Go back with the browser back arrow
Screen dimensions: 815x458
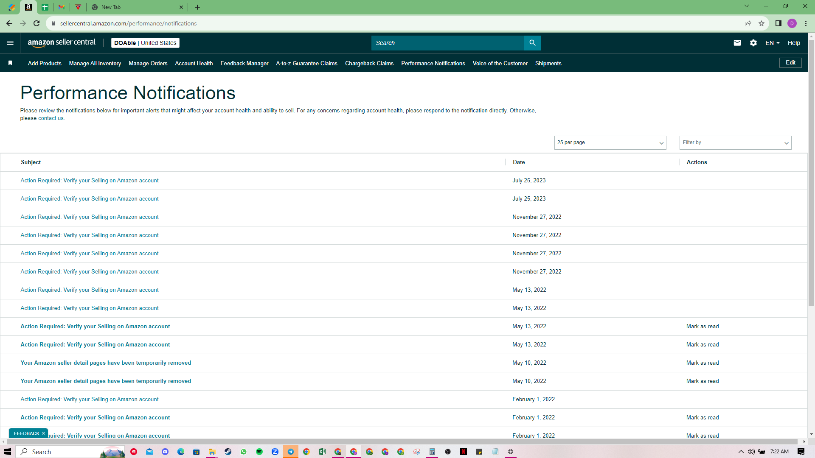click(9, 23)
